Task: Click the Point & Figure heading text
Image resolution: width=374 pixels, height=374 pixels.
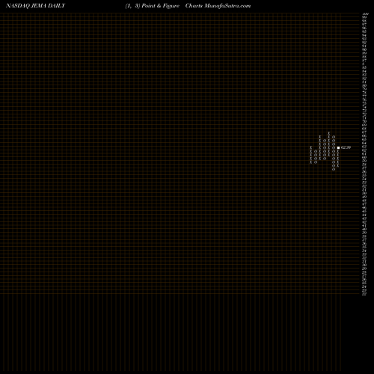Action: point(161,6)
